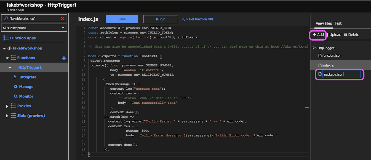
Task: Switch to the Test tab
Action: 338,23
